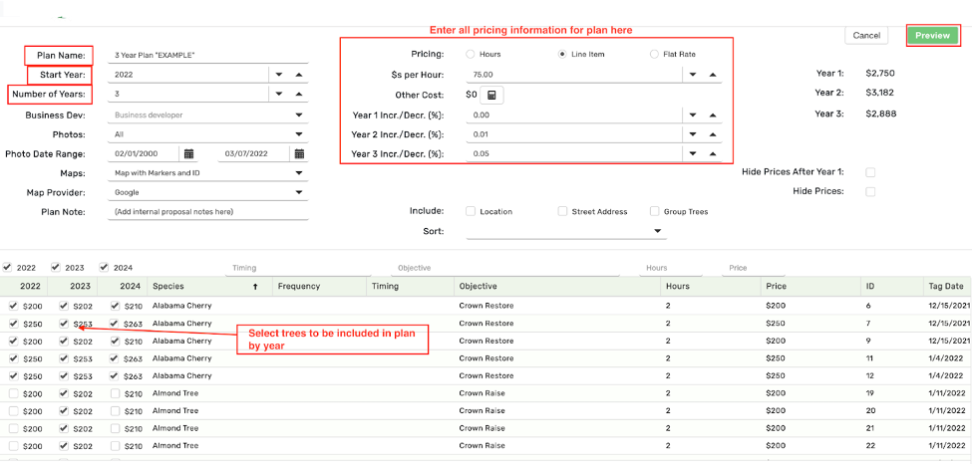The height and width of the screenshot is (464, 974).
Task: Open calendar for photo end date 03/07/2022
Action: [299, 153]
